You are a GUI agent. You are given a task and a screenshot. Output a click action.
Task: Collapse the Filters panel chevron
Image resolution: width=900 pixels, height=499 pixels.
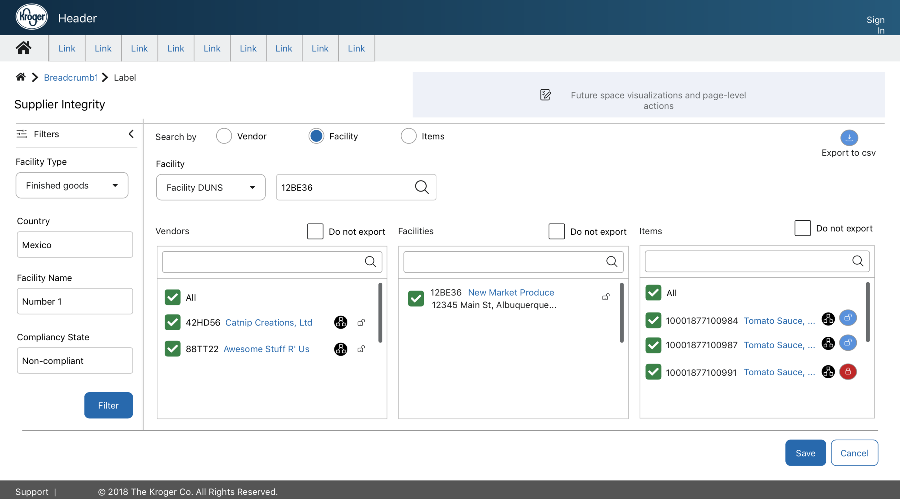coord(131,134)
